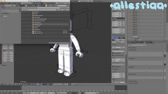Open the file browser sort dropdown
This screenshot has width=168, height=94.
click(20, 5)
